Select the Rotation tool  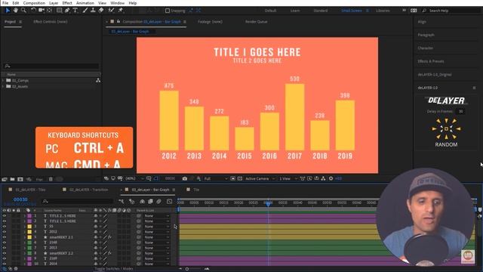click(33, 11)
